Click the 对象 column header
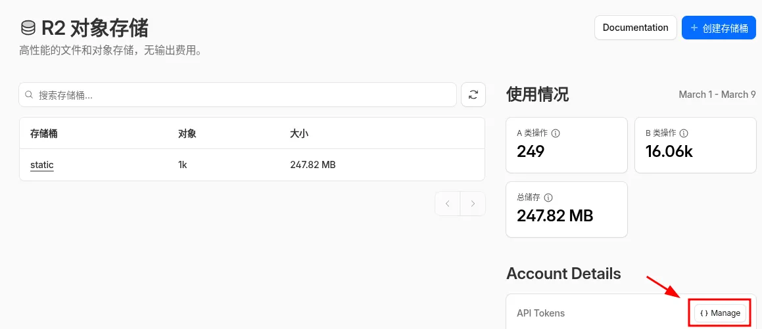This screenshot has width=762, height=329. pos(187,133)
